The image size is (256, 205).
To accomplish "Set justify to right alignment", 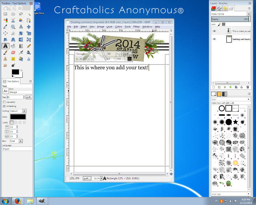I will coord(16,122).
